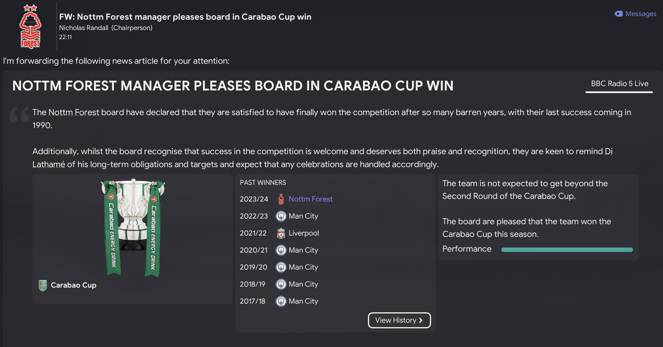663x347 pixels.
Task: Click the Nottm Forest badge for 2023/24
Action: click(x=281, y=199)
